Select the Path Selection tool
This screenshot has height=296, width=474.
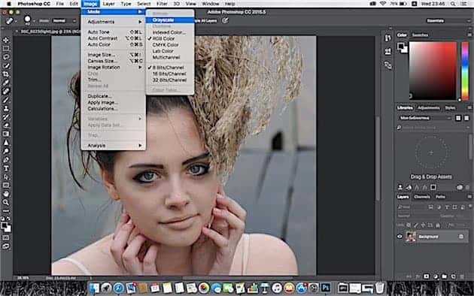pos(6,177)
